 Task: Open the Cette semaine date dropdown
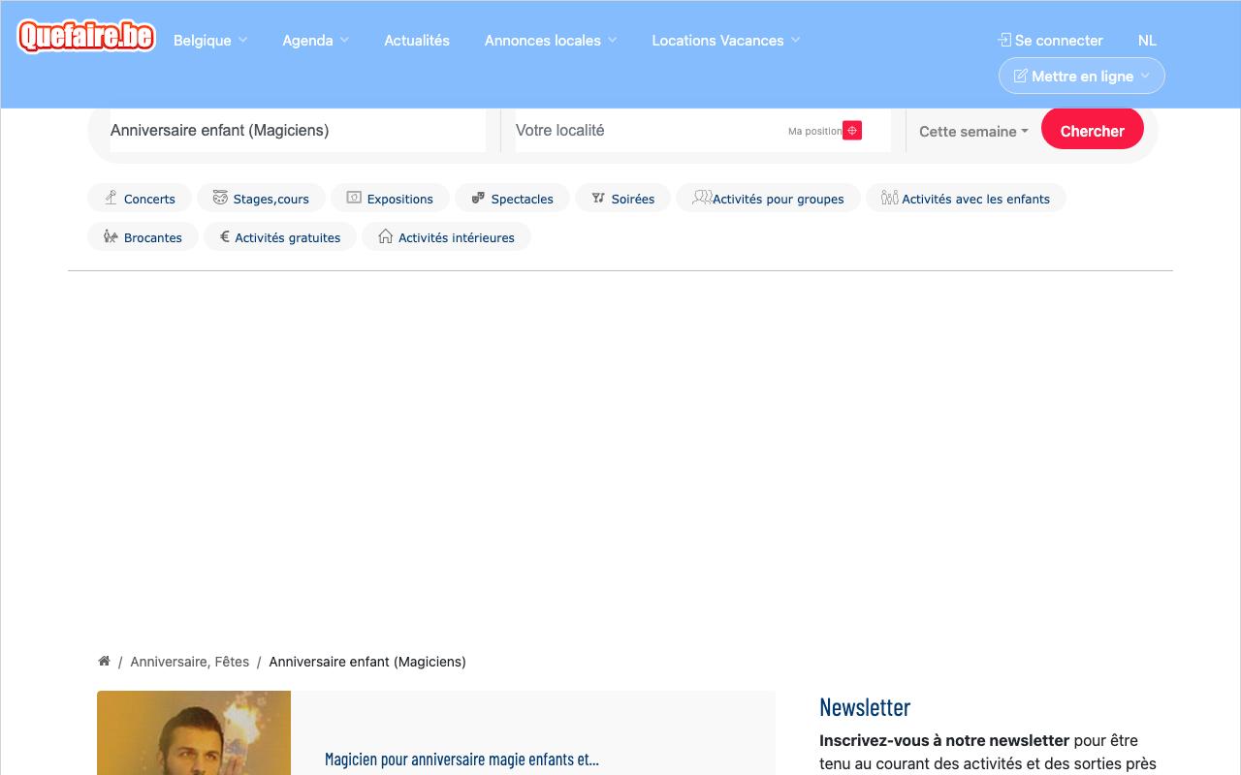(x=973, y=131)
